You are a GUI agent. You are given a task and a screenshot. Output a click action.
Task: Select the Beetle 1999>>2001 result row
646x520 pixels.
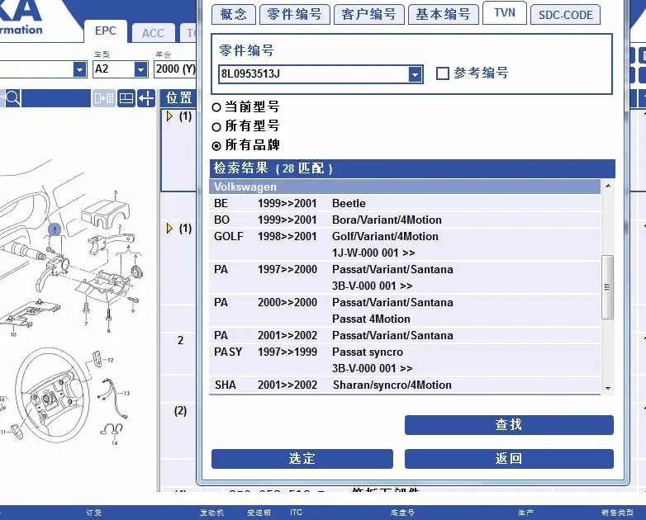tap(405, 203)
